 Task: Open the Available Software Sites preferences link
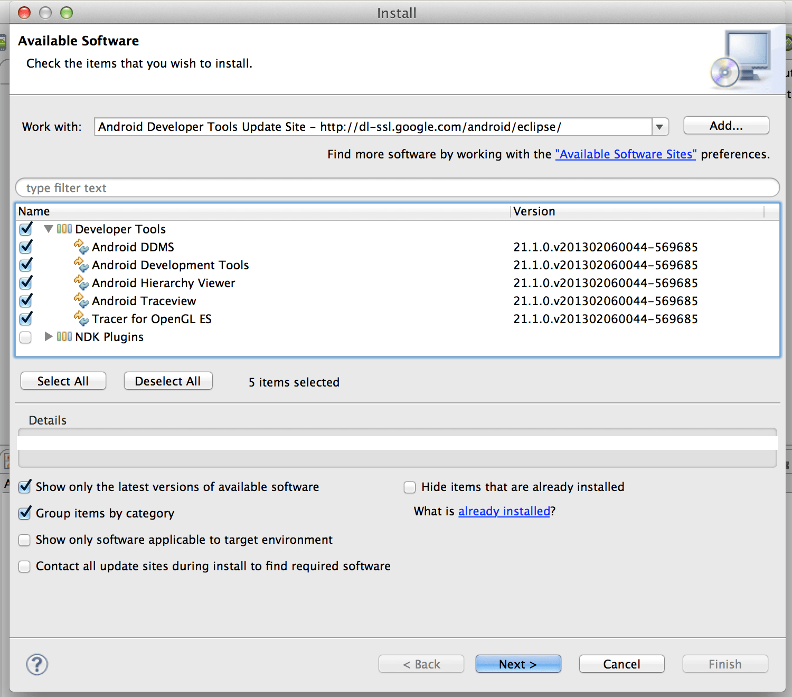coord(625,154)
